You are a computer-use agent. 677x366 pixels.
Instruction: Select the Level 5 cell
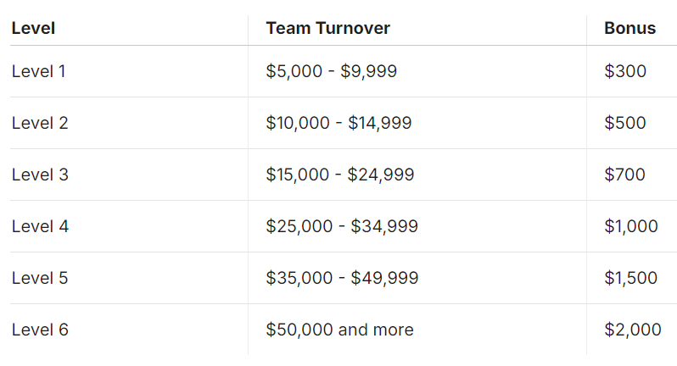40,278
